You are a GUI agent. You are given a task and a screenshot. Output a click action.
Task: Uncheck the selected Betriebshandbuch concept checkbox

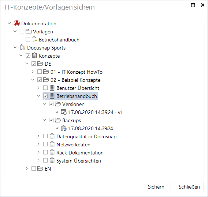45,96
